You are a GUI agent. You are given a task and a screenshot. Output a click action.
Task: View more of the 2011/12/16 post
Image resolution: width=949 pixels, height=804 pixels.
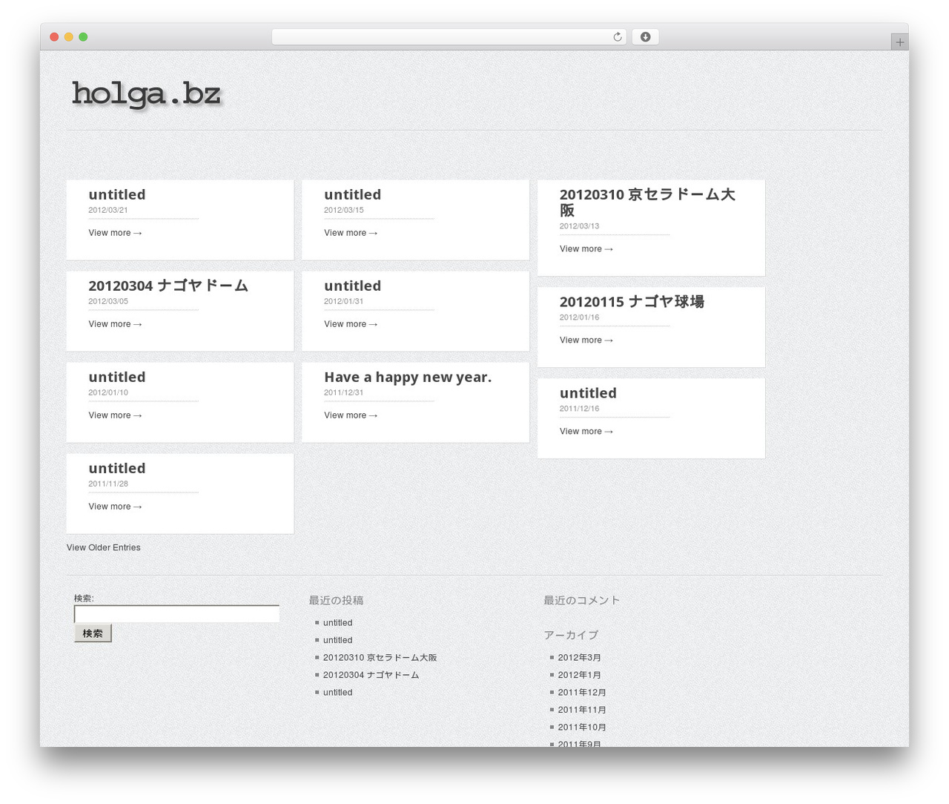click(586, 432)
